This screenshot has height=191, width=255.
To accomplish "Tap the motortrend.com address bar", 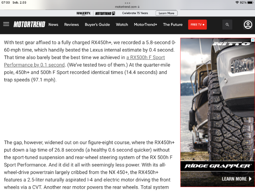I will click(x=127, y=7).
